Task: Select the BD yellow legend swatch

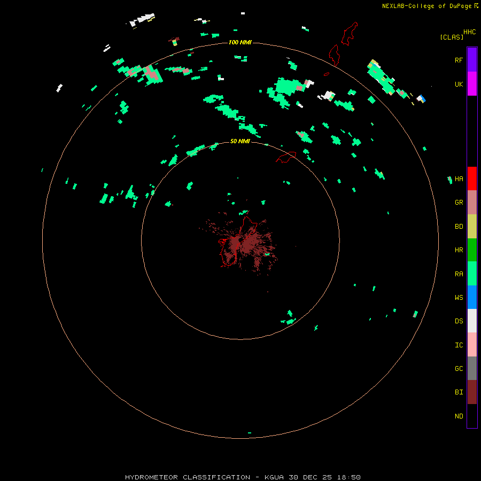Action: pyautogui.click(x=472, y=227)
